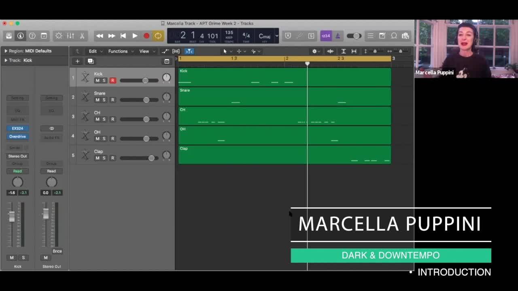Open the Overdrive effect plugin
Viewport: 518px width, 291px height.
[17, 137]
